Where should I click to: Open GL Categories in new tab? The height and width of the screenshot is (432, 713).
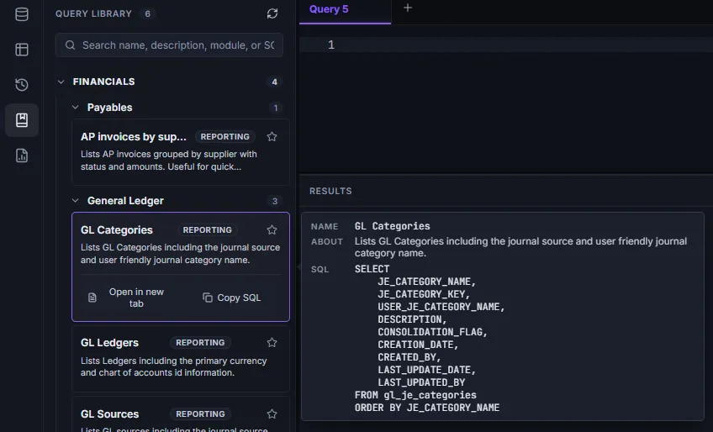pos(127,298)
